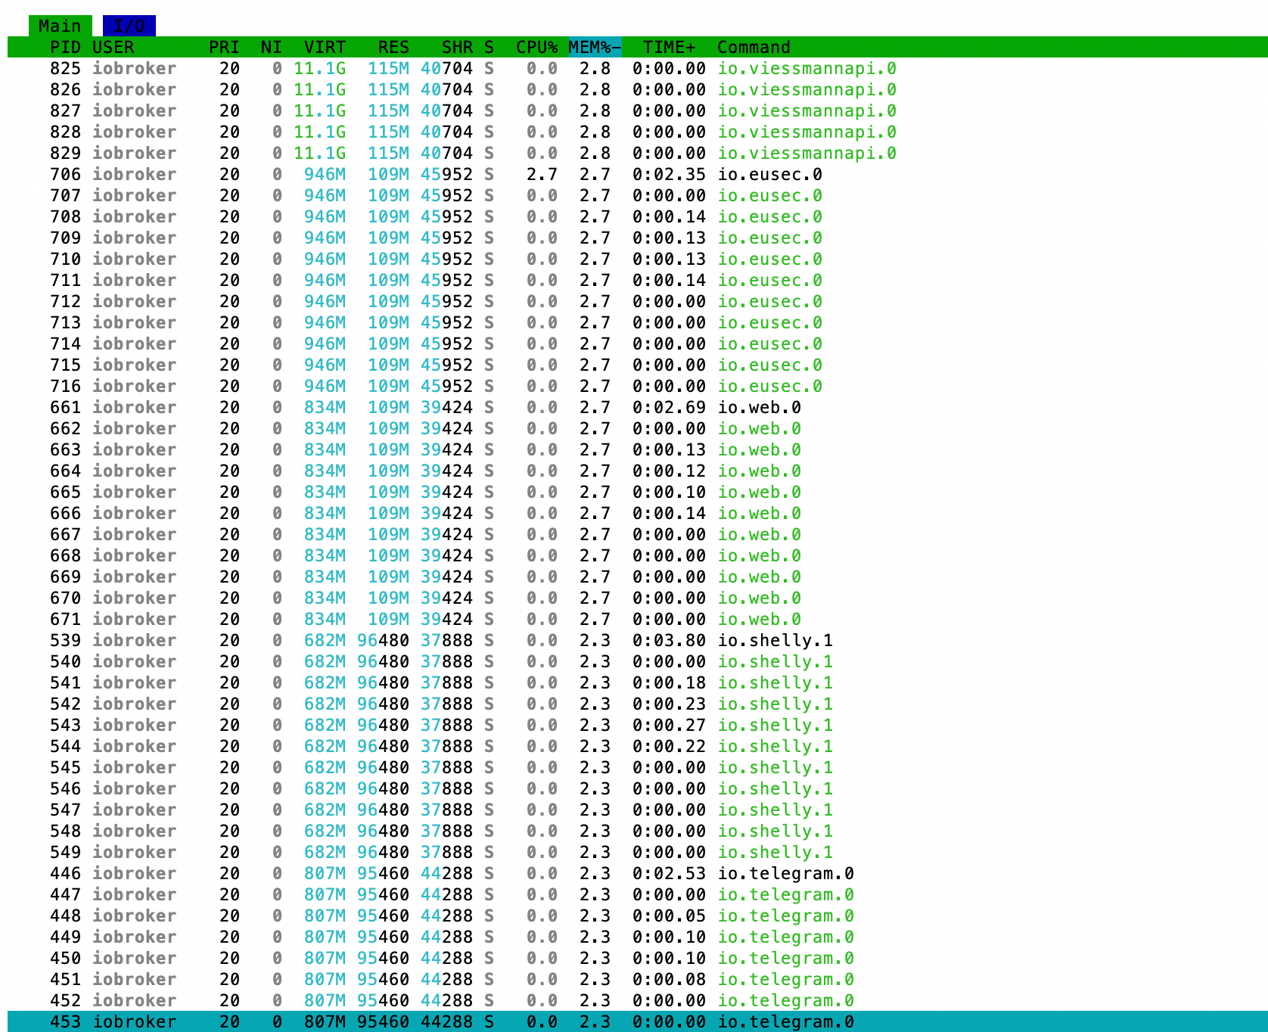Select process row with PID 540
The image size is (1268, 1032).
click(x=637, y=661)
